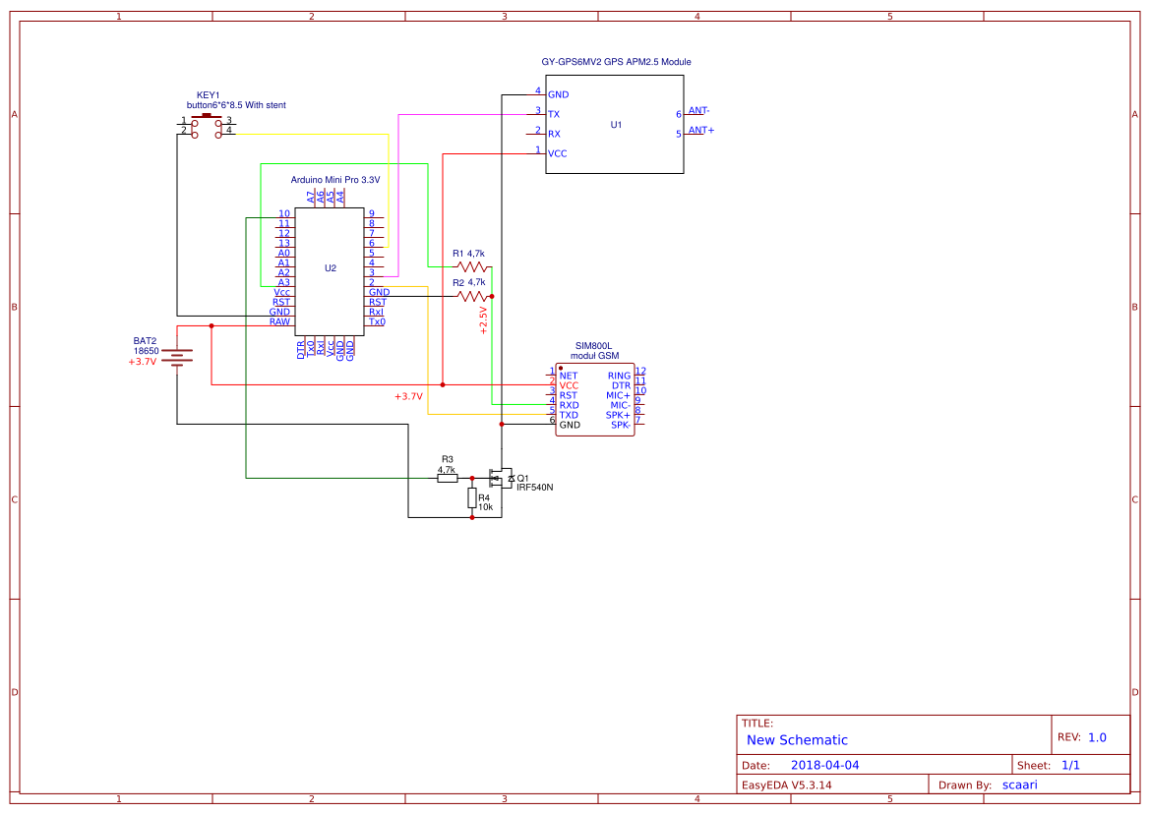Select the KEY1 push button symbol
Image resolution: width=1150 pixels, height=814 pixels.
207,125
